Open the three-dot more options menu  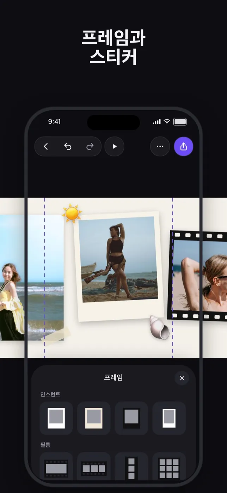tap(160, 147)
